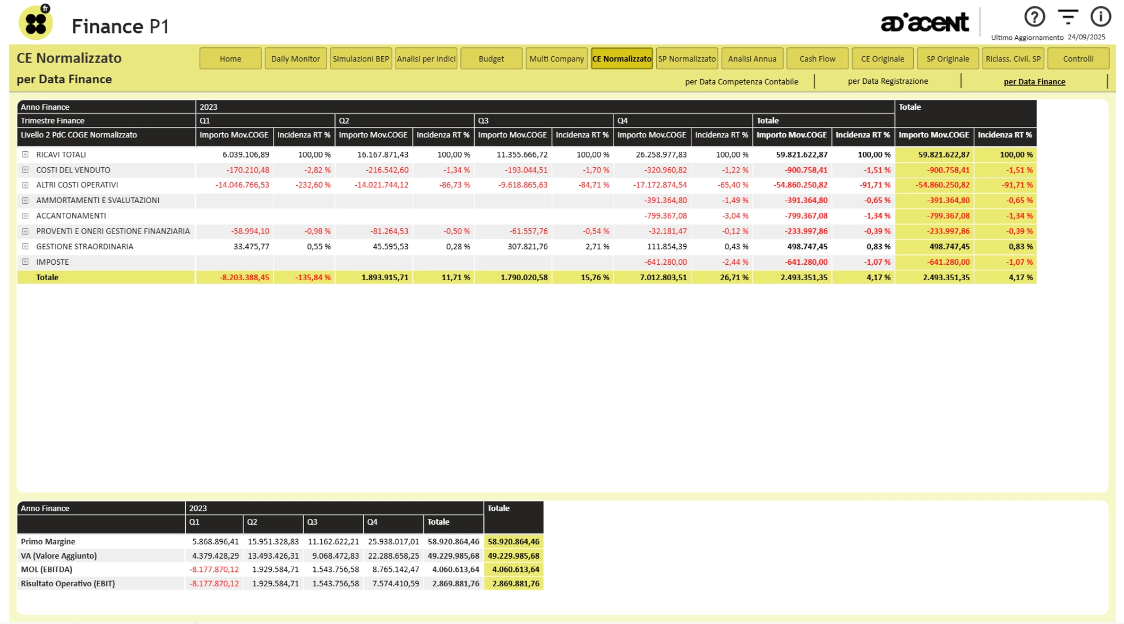Expand ALTRI COSTI OPERATIVI row
The width and height of the screenshot is (1124, 624).
(x=25, y=185)
